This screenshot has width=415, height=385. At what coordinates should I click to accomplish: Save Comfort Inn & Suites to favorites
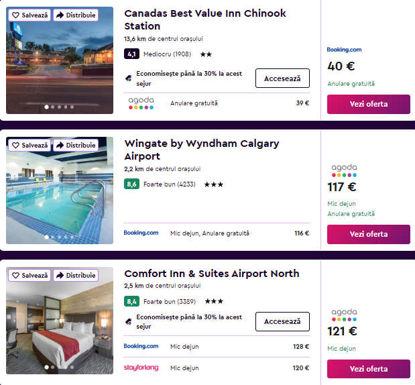click(29, 275)
